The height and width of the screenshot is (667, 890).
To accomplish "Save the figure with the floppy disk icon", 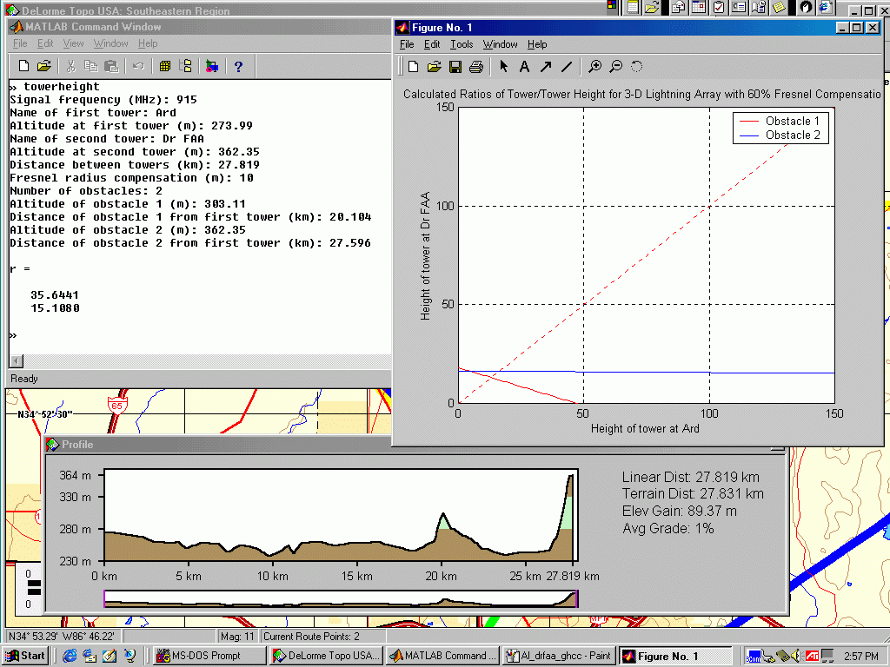I will (x=455, y=67).
